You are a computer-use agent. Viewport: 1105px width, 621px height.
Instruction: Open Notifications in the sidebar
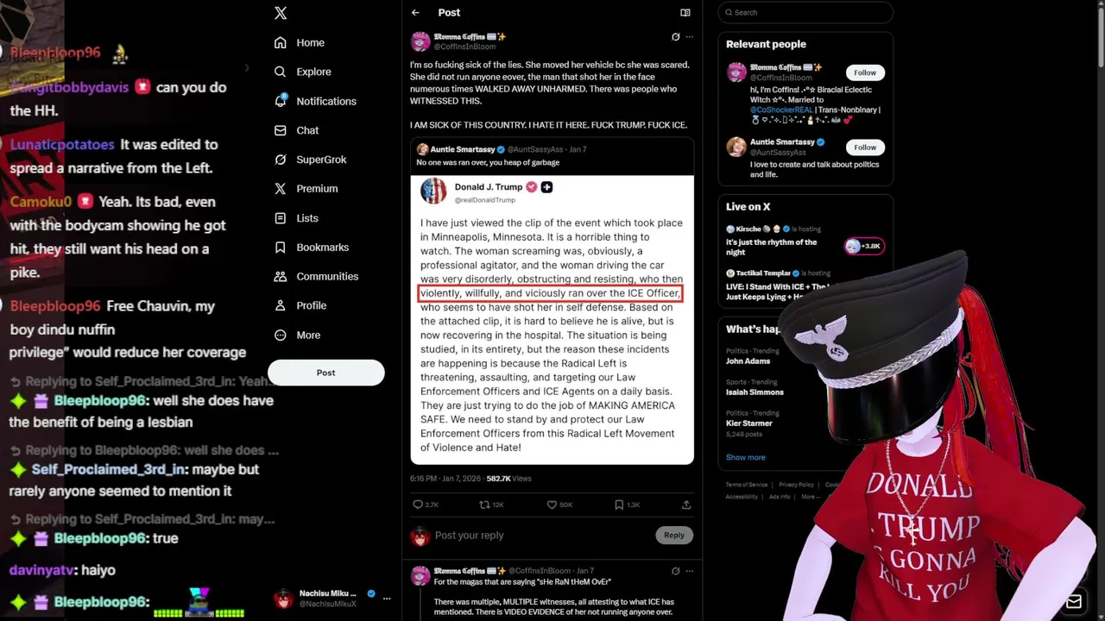click(315, 101)
